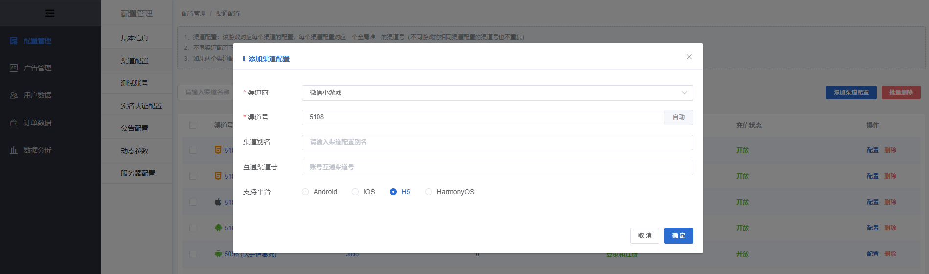Image resolution: width=929 pixels, height=274 pixels.
Task: Select 动态参数 in the submenu
Action: point(135,151)
